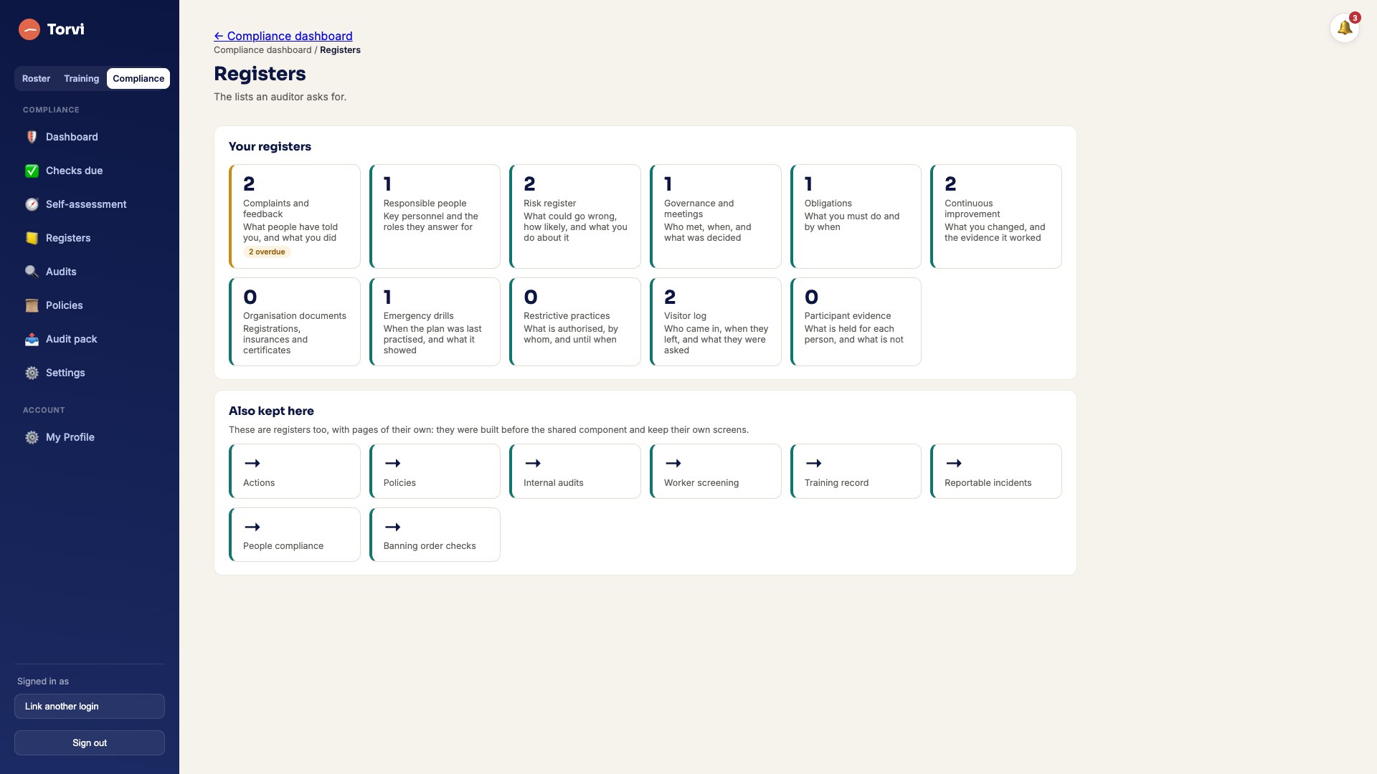The height and width of the screenshot is (774, 1377).
Task: Click the arrow on Actions card
Action: point(252,464)
